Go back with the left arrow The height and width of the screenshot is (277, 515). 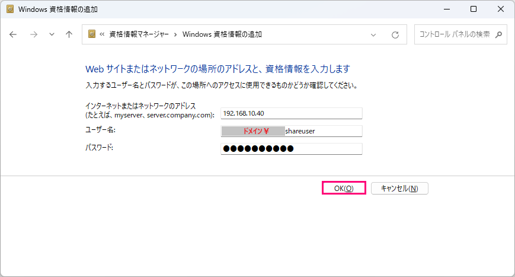[13, 34]
